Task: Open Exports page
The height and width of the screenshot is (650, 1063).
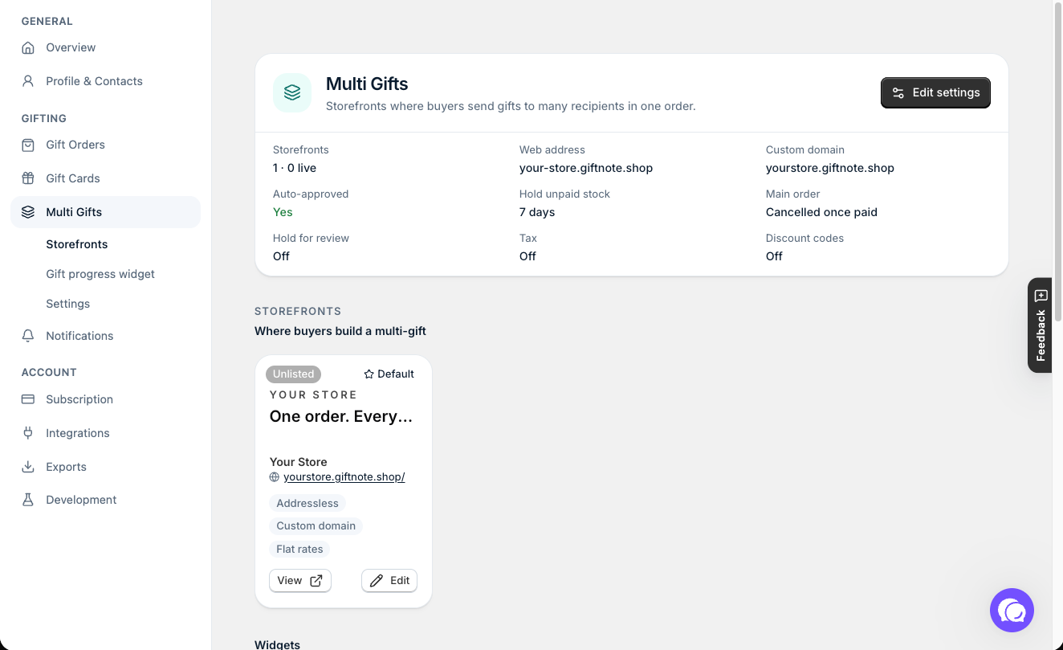Action: pos(105,467)
